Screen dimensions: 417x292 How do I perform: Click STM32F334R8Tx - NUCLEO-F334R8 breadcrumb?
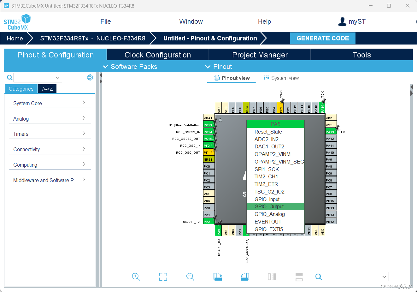click(x=93, y=38)
